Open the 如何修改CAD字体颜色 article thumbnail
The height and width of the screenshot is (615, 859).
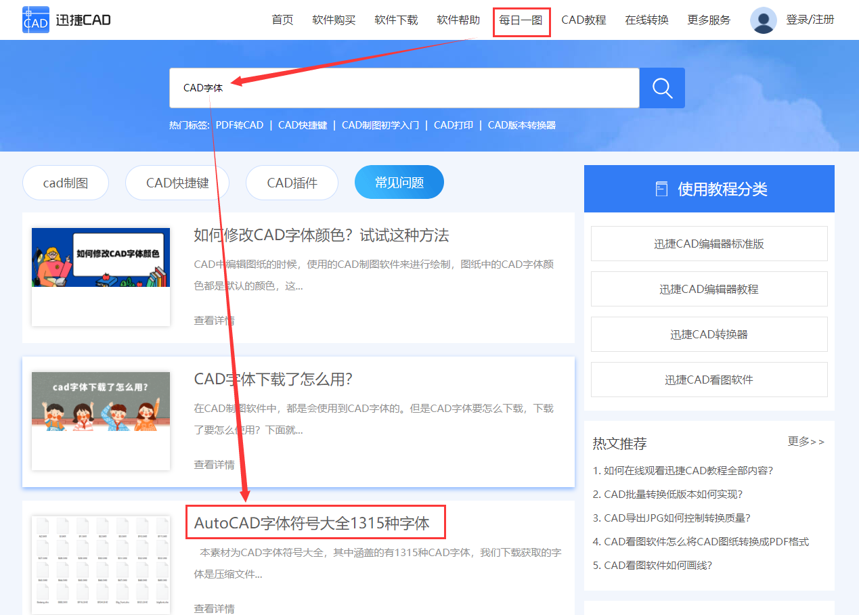[x=100, y=273]
